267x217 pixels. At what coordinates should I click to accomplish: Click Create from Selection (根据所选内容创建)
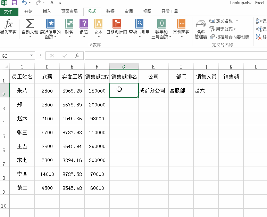point(230,37)
